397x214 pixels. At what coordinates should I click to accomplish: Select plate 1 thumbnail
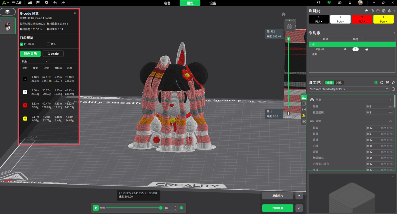pyautogui.click(x=8, y=26)
